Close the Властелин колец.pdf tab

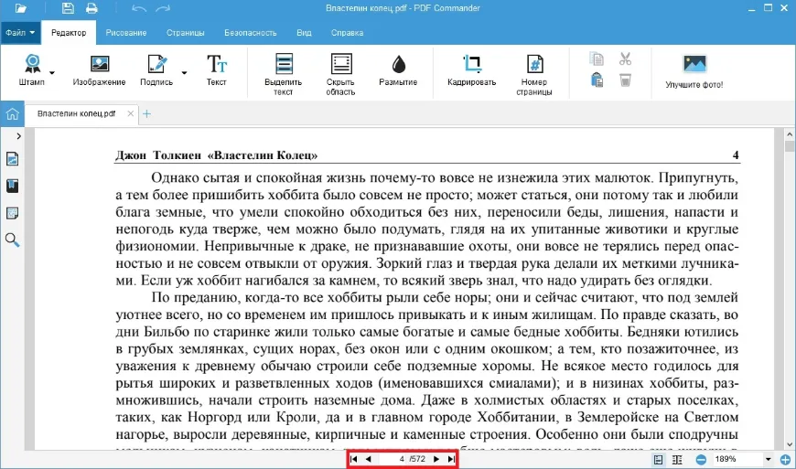[131, 113]
